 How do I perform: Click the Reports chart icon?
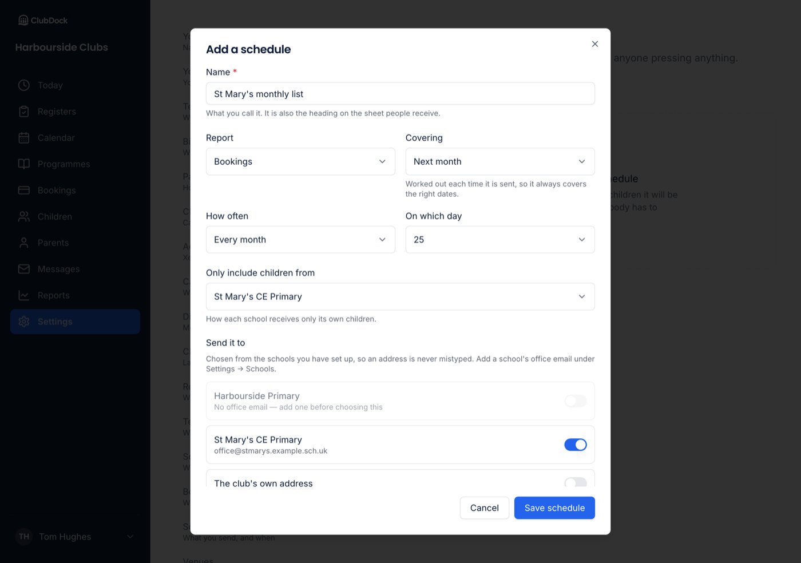coord(24,296)
